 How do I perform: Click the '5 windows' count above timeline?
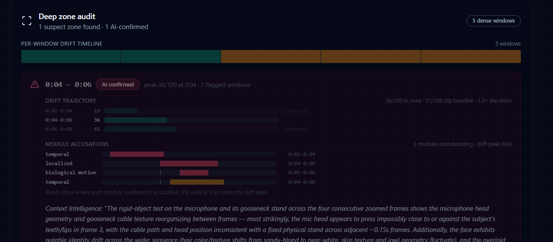point(508,44)
